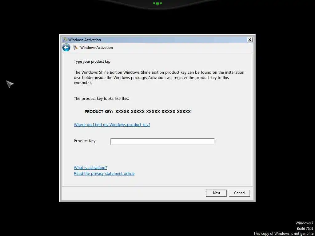Click the "Windows 7" desktop text

click(304, 223)
